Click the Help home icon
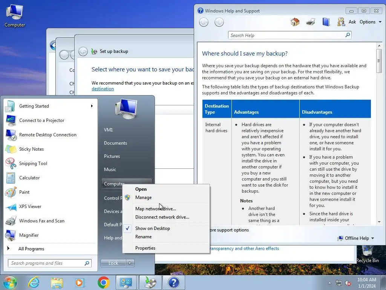 coord(295,22)
